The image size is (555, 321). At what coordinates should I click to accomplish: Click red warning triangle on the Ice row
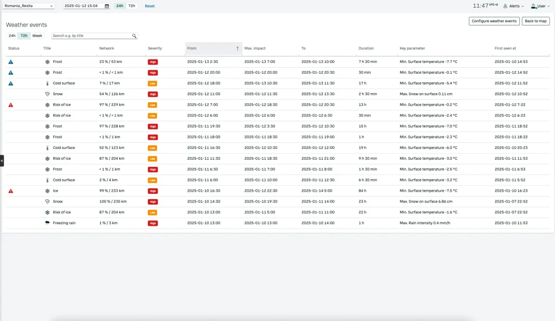11,191
